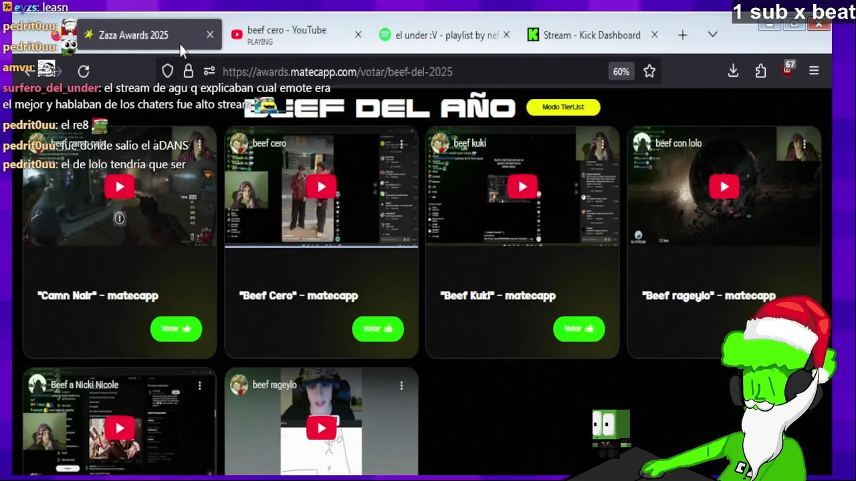The width and height of the screenshot is (856, 481).
Task: Click the Modo TierList button
Action: tap(563, 107)
